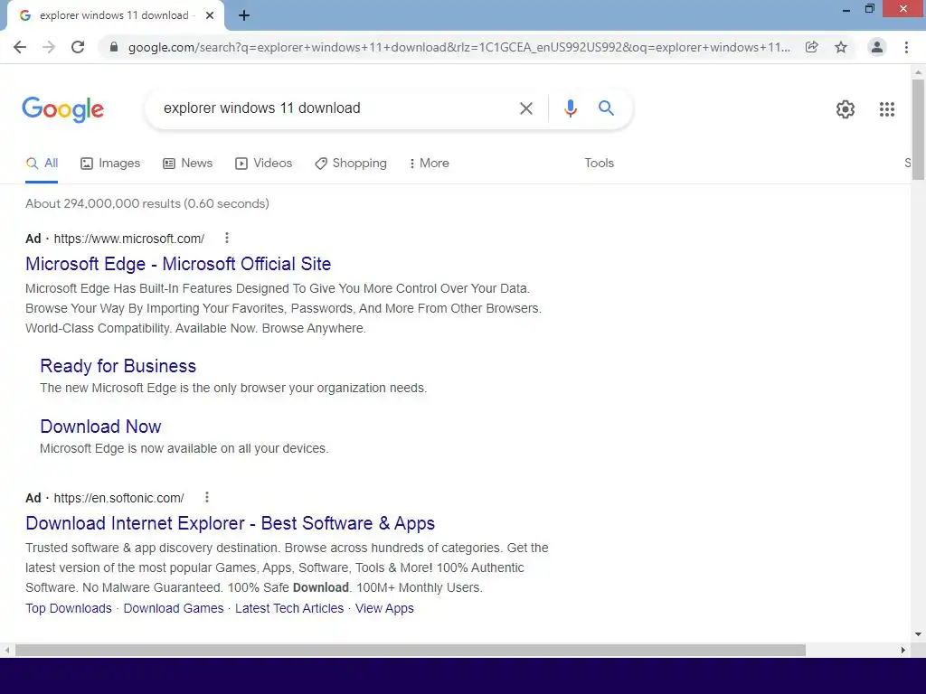
Task: Close the 'explorer windows 11 download' tab
Action: coord(210,15)
